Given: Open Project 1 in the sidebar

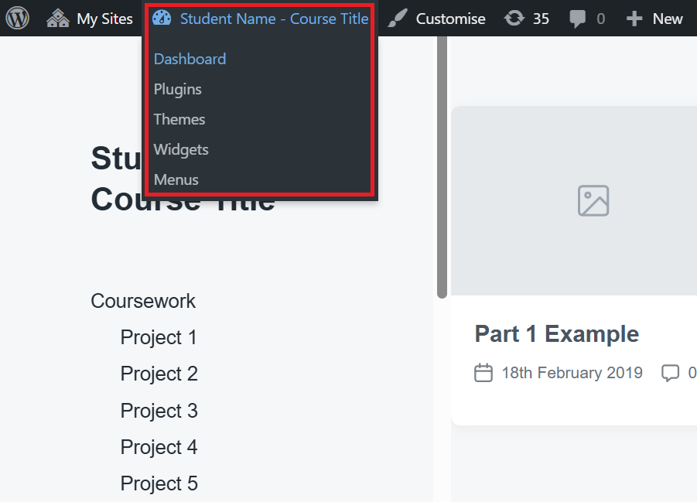Looking at the screenshot, I should pos(159,337).
